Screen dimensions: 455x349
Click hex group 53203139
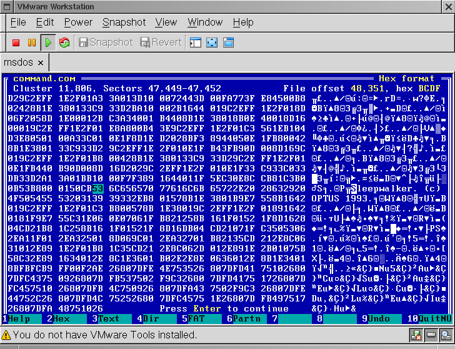point(81,199)
